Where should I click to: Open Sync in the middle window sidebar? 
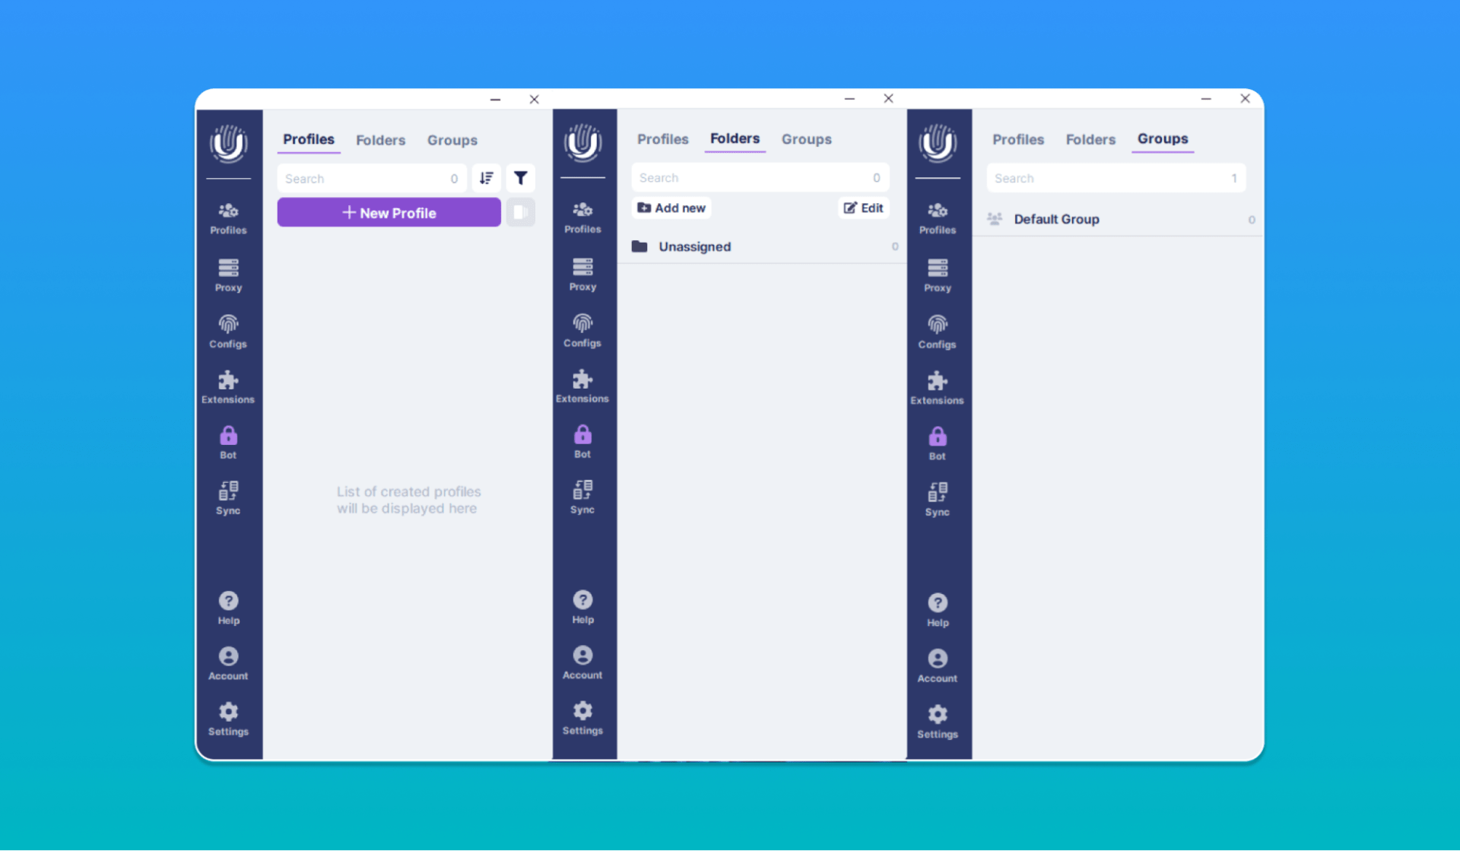click(582, 497)
